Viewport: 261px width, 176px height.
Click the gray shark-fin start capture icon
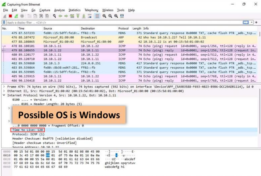click(x=5, y=16)
